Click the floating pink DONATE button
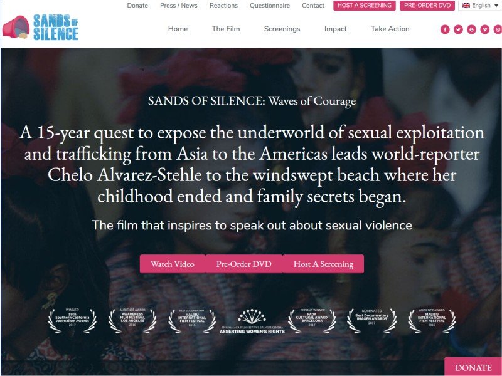Screen dimensions: 502x376 click(x=473, y=367)
